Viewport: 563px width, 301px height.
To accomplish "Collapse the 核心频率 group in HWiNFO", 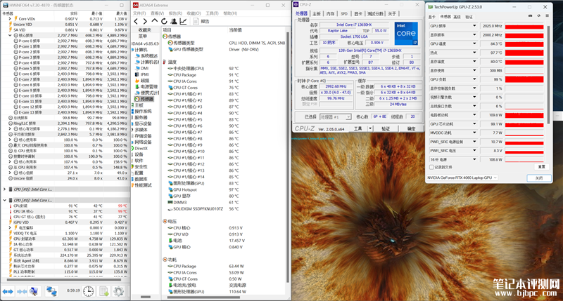I will (10, 36).
